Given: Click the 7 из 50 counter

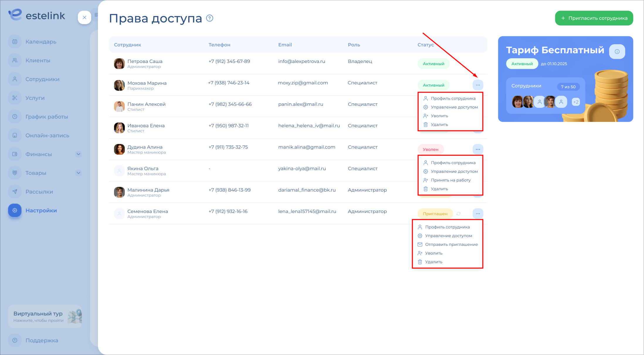Looking at the screenshot, I should pyautogui.click(x=568, y=87).
